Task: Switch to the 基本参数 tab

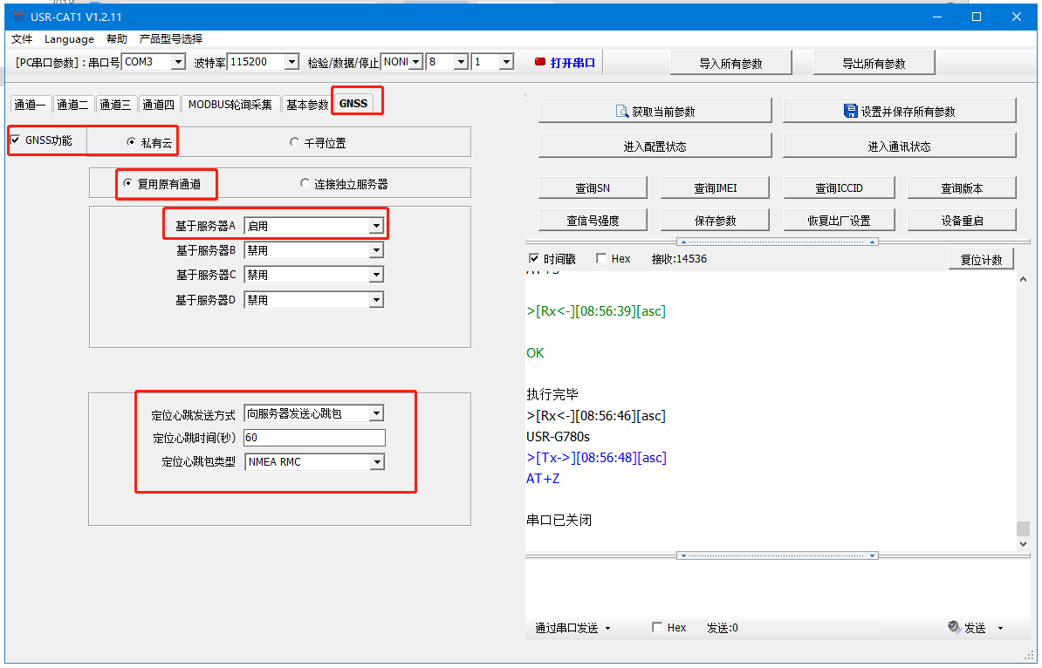Action: point(307,105)
